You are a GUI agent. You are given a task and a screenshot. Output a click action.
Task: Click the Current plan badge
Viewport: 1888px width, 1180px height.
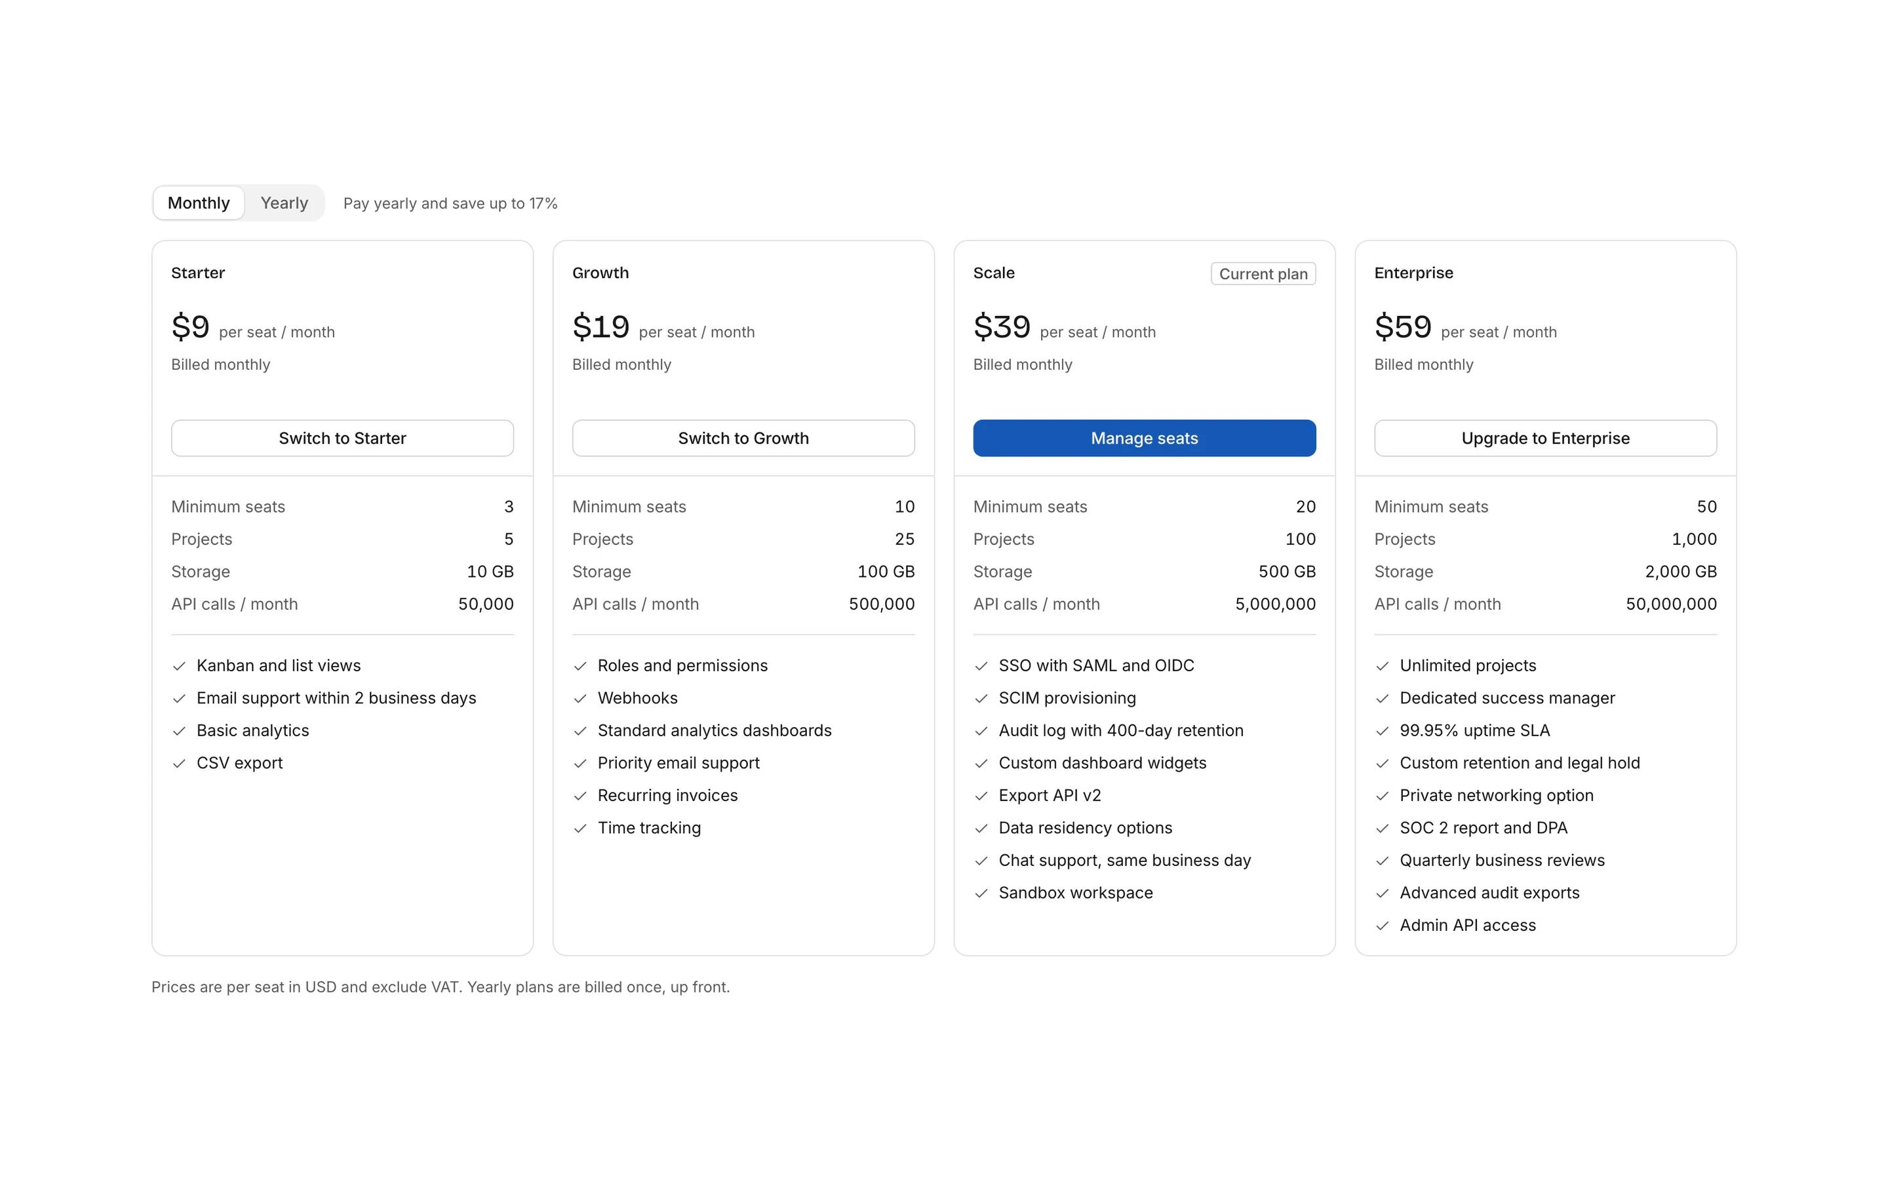(1263, 274)
